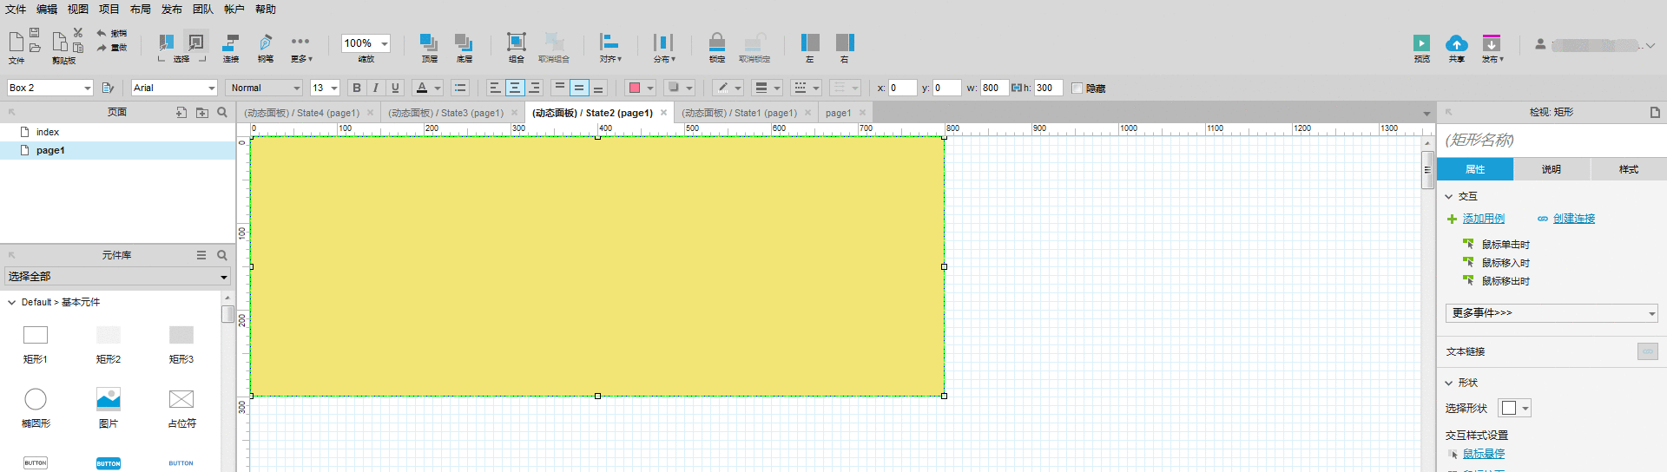Click the Redo (重做) arrow icon
Viewport: 1667px width, 472px height.
(102, 48)
